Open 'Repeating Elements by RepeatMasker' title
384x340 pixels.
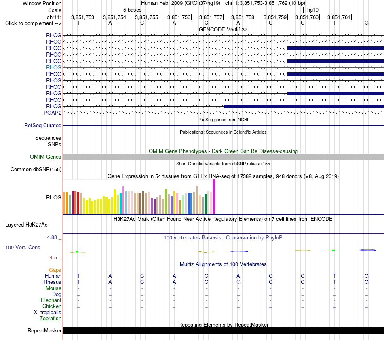[x=223, y=325]
